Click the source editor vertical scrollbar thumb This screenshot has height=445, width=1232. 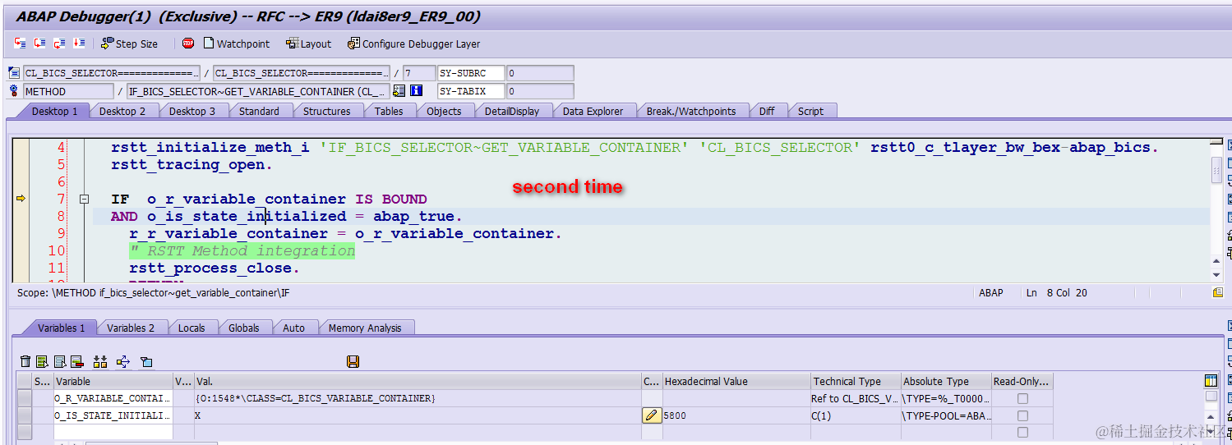click(1216, 168)
